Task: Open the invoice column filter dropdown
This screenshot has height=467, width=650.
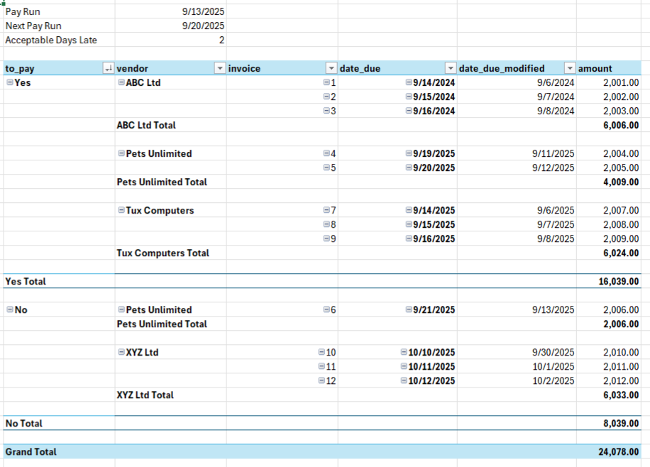Action: [x=331, y=68]
